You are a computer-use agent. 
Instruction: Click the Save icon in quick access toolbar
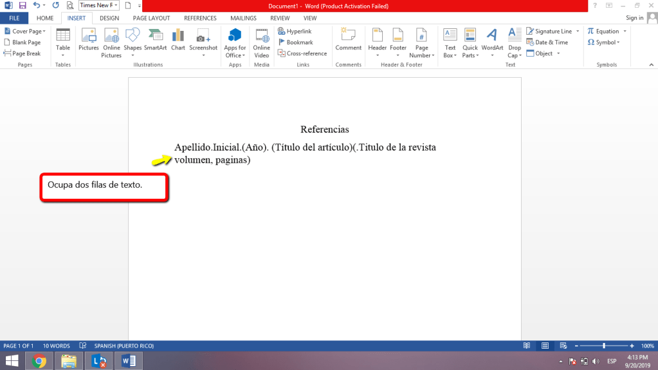coord(23,5)
